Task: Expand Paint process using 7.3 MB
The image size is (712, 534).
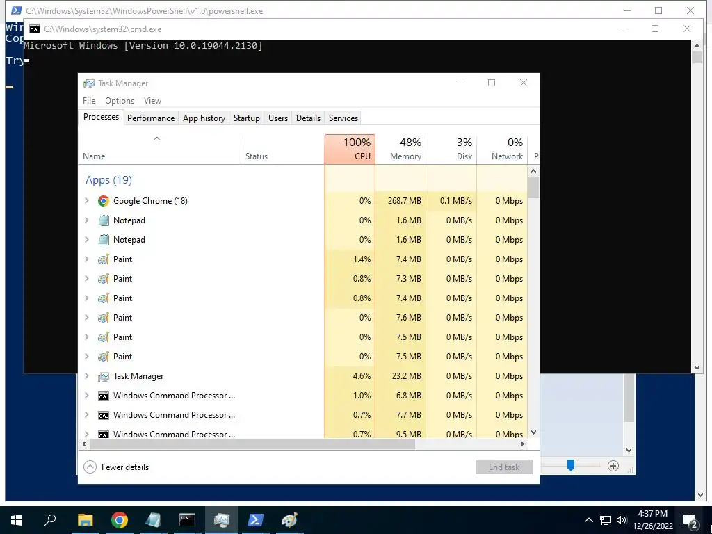Action: (x=87, y=278)
